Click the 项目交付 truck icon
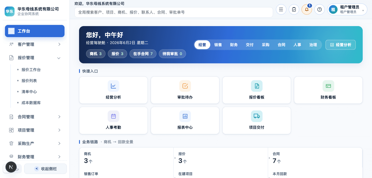Image resolution: width=372 pixels, height=178 pixels. point(257,116)
